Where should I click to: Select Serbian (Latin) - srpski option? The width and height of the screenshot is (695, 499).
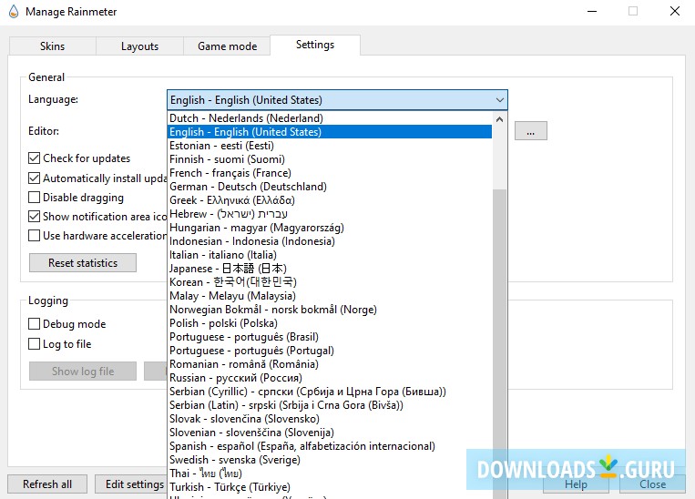331,405
